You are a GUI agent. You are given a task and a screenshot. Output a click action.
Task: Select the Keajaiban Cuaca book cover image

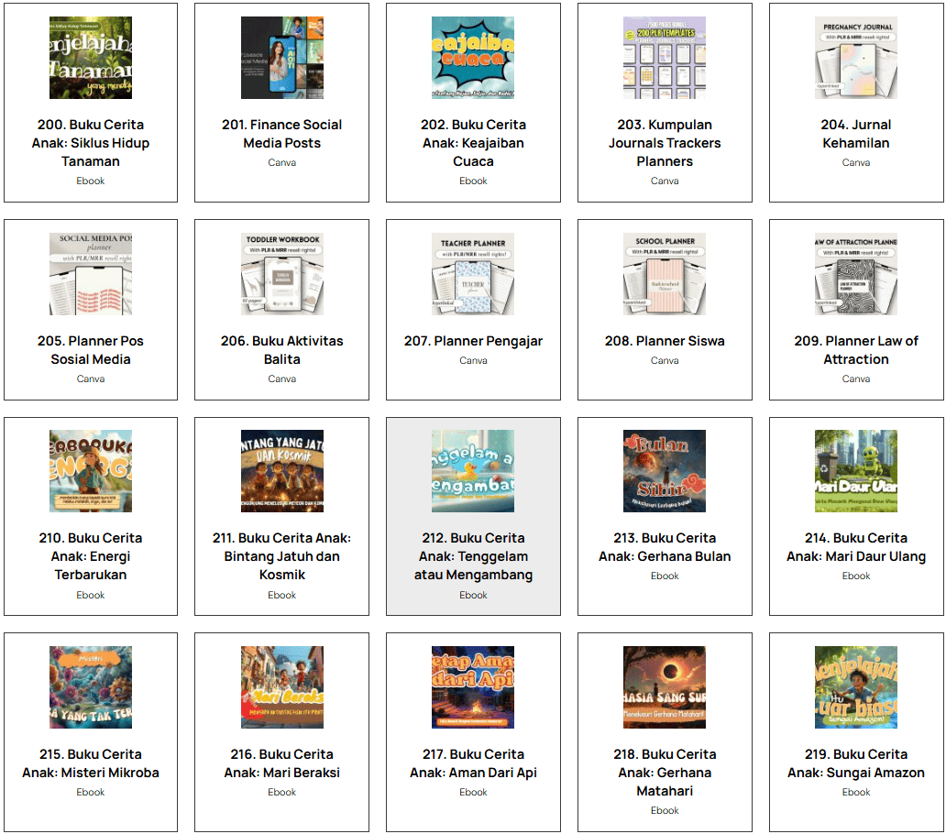pos(473,58)
